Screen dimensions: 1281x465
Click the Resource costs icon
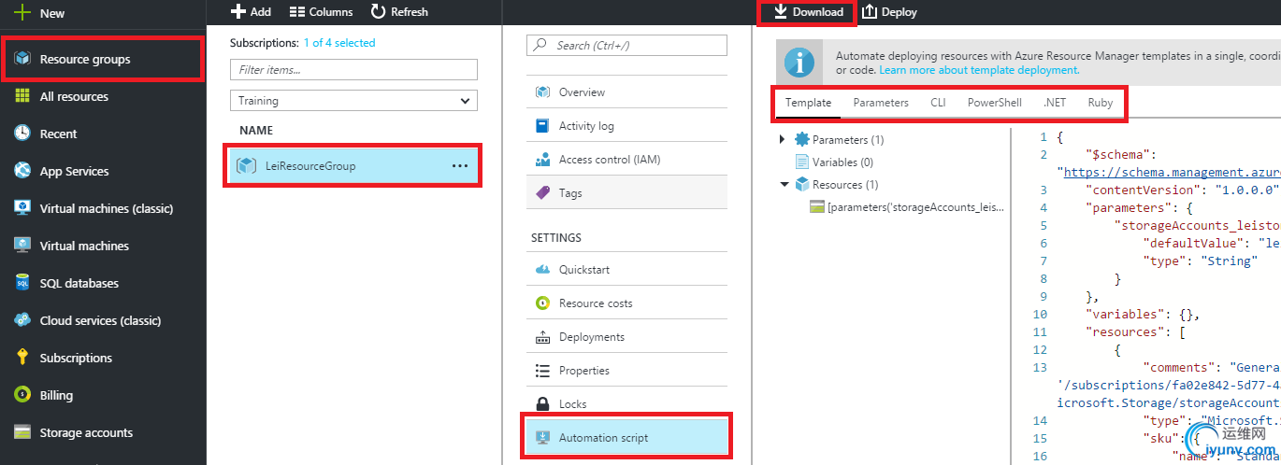(542, 303)
